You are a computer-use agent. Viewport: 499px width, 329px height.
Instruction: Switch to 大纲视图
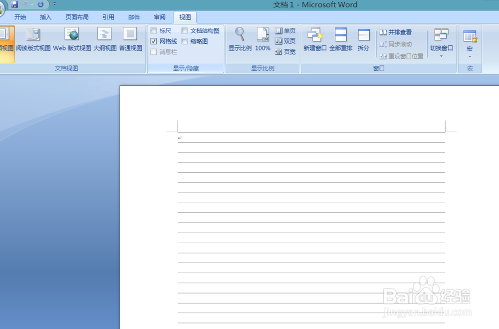pyautogui.click(x=105, y=40)
